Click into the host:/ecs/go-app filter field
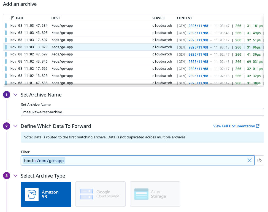Viewport: 268px width, 212px height. click(x=154, y=160)
